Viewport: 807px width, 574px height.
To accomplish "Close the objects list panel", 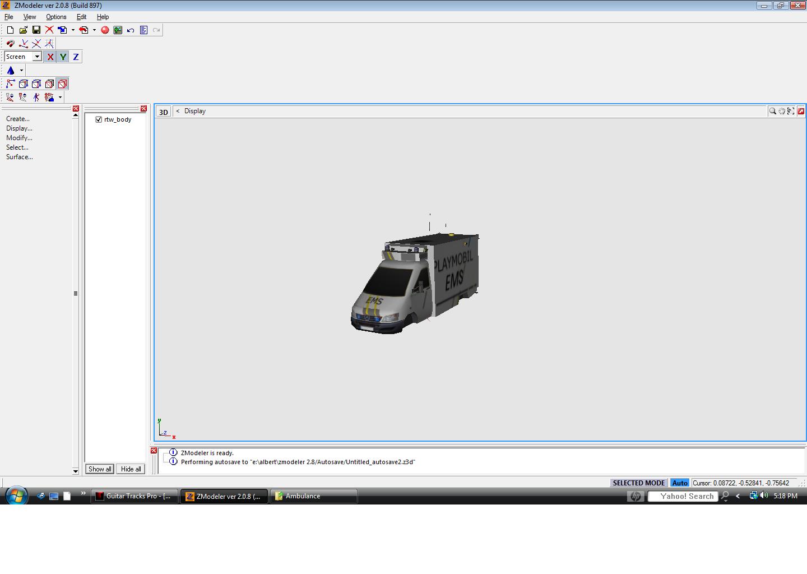I will click(143, 109).
